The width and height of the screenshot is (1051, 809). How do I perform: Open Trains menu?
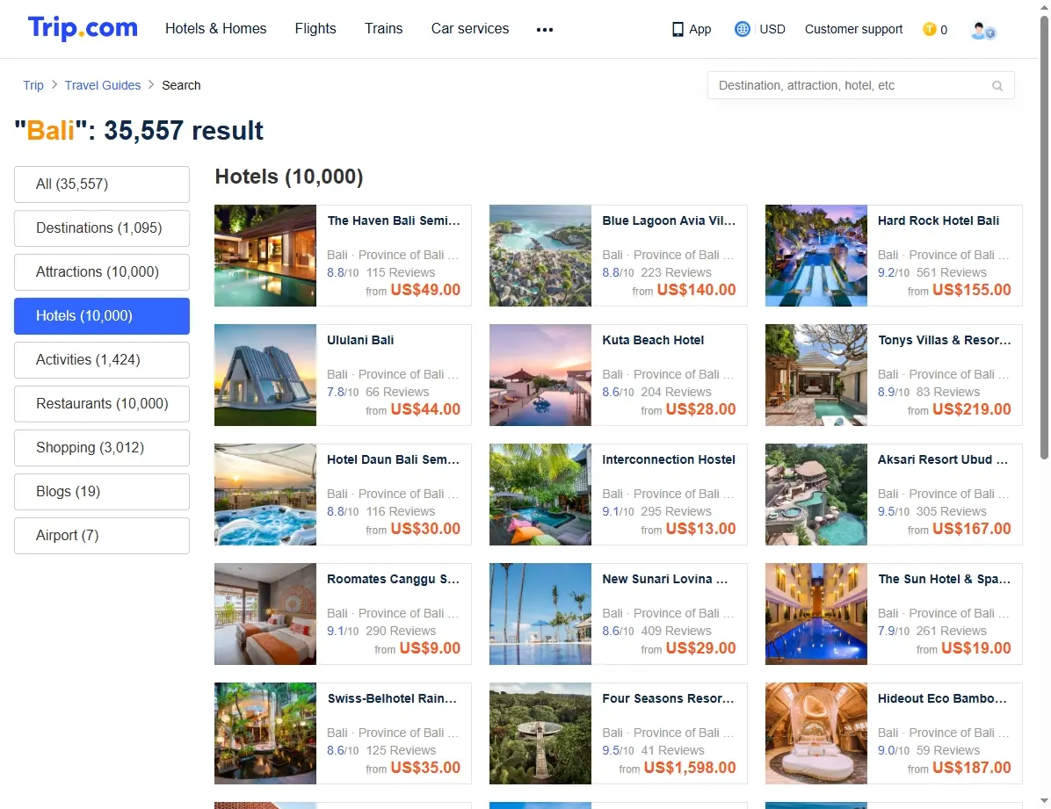383,29
